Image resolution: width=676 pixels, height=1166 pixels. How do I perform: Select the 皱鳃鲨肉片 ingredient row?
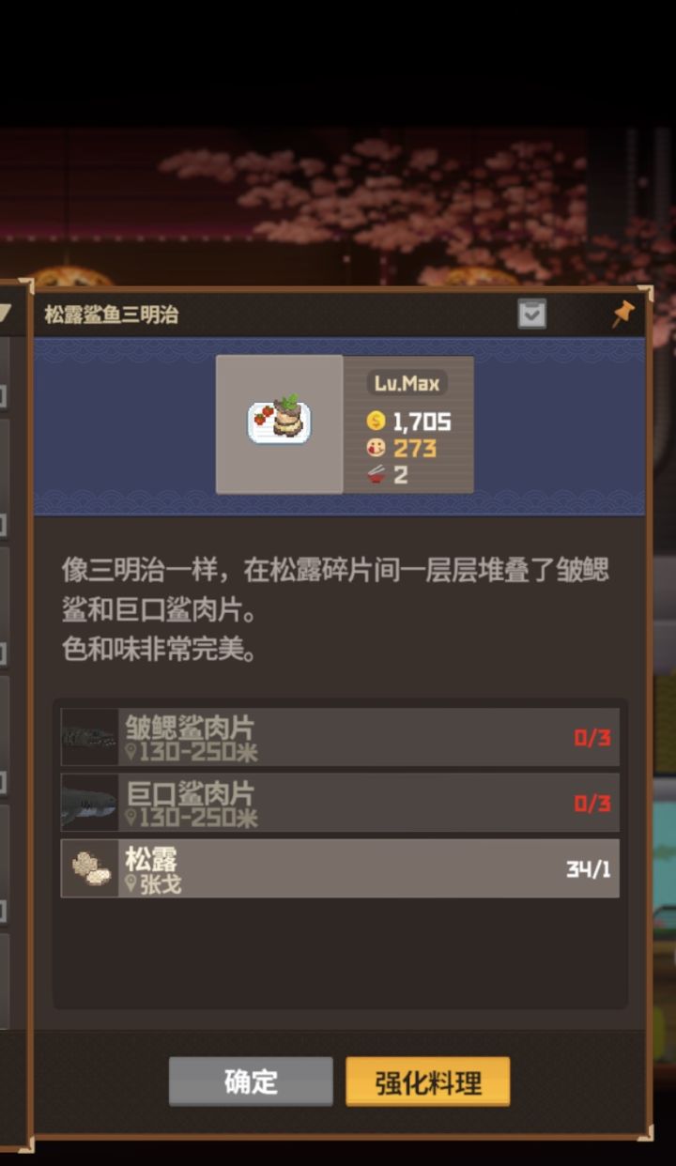pos(340,737)
